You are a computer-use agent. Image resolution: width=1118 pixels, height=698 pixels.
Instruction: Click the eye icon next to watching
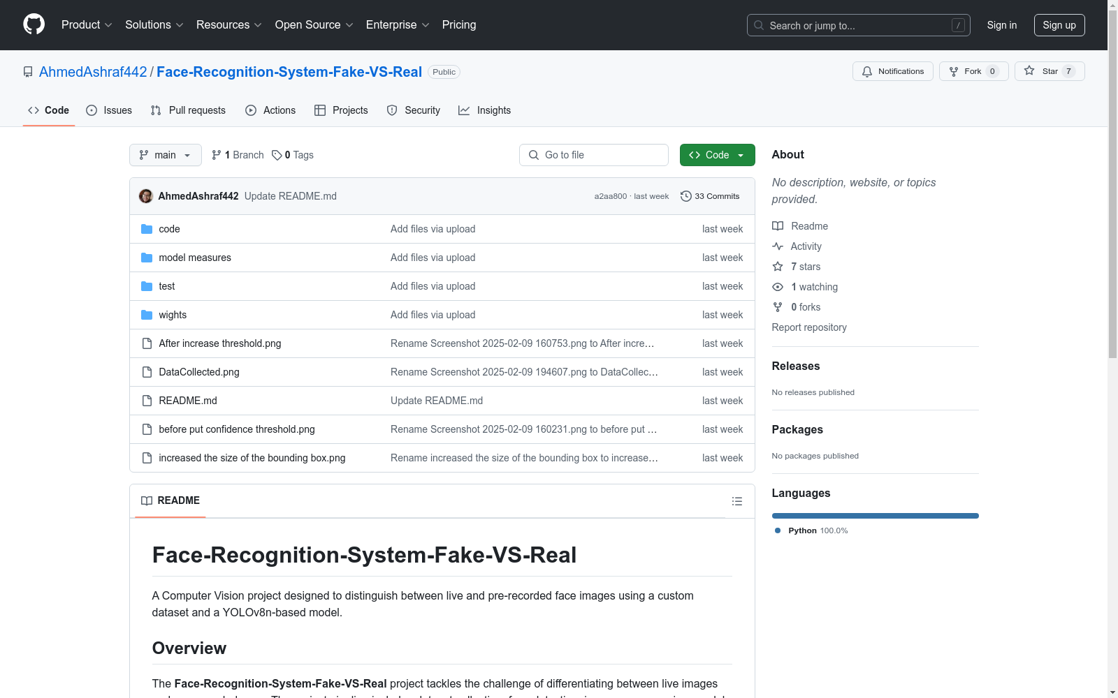(x=778, y=287)
